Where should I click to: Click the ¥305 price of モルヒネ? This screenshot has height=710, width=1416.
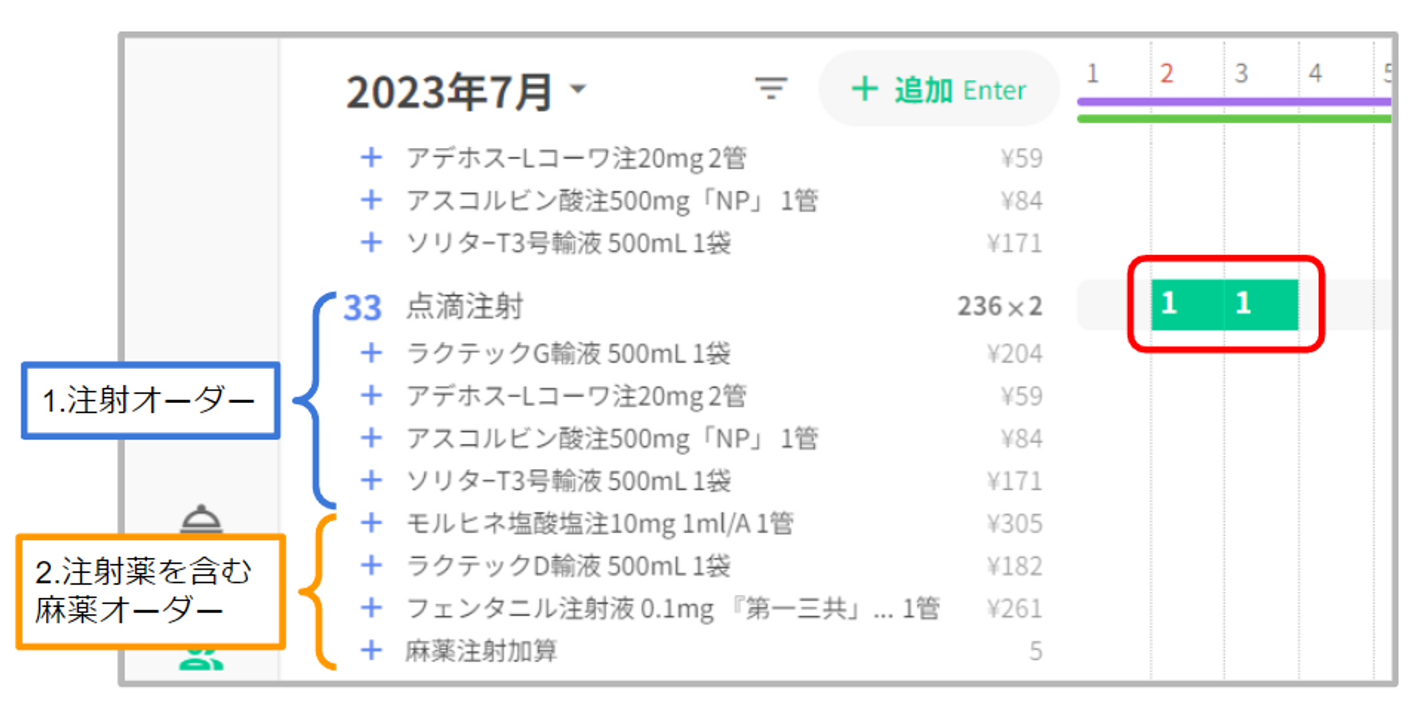[x=1015, y=524]
